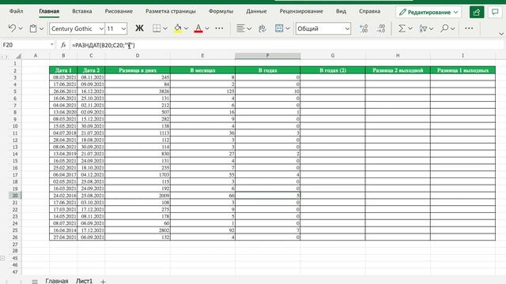The height and width of the screenshot is (284, 506).
Task: Collapse the ribbon with the chevron
Action: click(x=501, y=34)
